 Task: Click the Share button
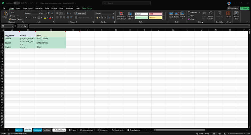pyautogui.click(x=244, y=8)
